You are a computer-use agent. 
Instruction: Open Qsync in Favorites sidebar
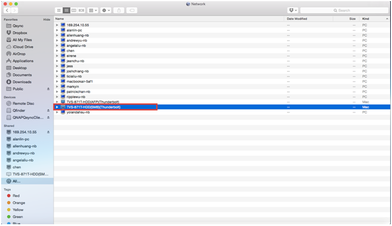[x=18, y=26]
